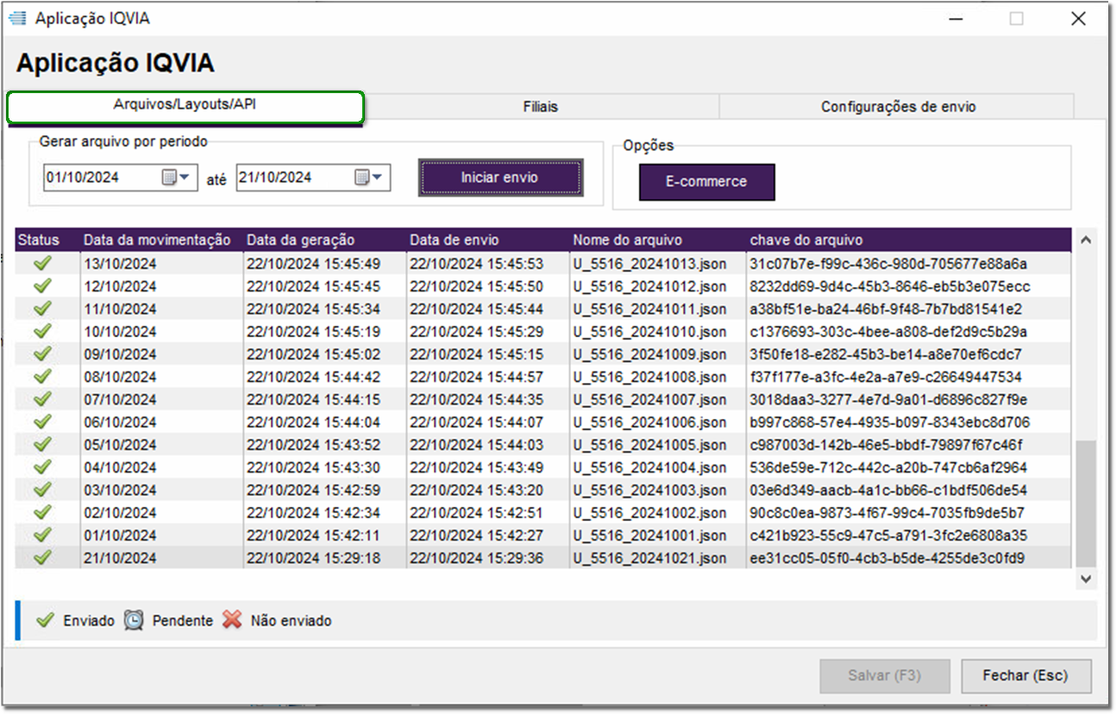The height and width of the screenshot is (714, 1116).
Task: Click the sent checkmark for 11/10/2024 row
Action: (42, 308)
